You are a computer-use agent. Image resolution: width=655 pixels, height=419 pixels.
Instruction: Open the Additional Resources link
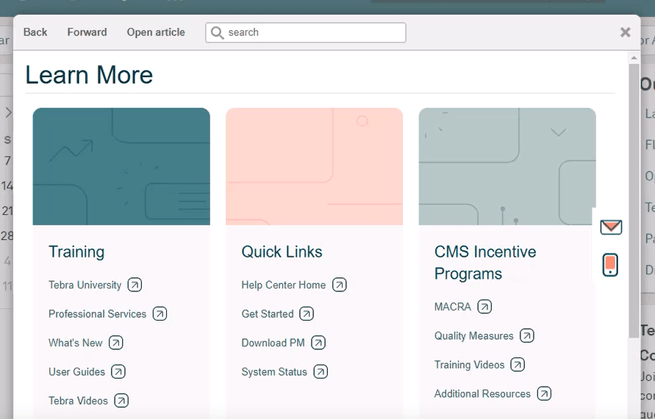tap(482, 393)
